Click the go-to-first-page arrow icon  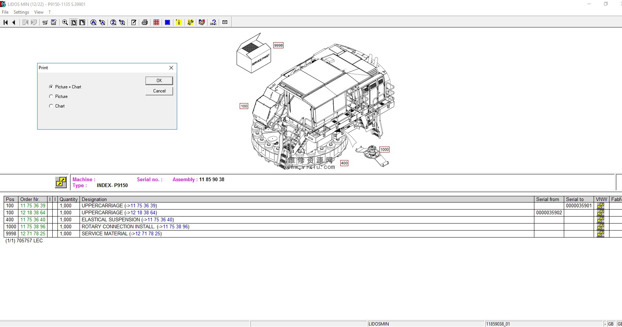[6, 22]
